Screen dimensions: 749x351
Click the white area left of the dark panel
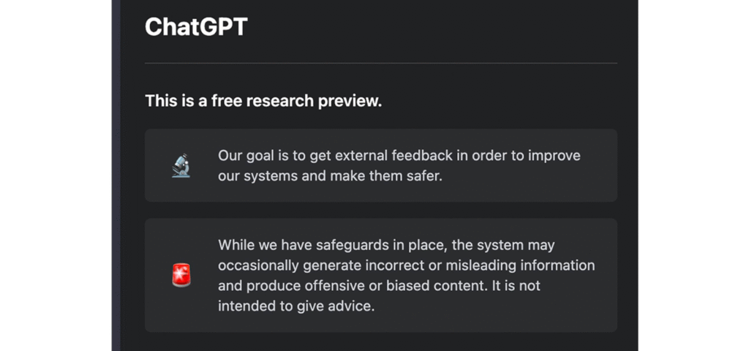(55, 175)
